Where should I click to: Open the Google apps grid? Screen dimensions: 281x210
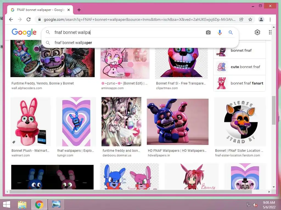pyautogui.click(x=270, y=32)
